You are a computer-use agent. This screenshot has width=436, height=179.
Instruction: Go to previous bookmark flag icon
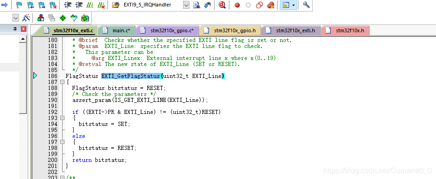click(x=30, y=5)
